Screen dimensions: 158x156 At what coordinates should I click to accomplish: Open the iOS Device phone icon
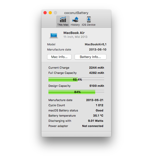tap(89, 19)
